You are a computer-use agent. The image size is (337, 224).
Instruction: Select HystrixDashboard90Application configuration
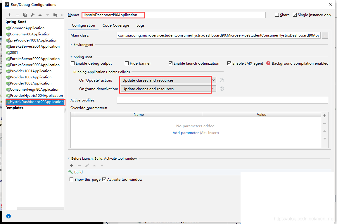pos(35,102)
